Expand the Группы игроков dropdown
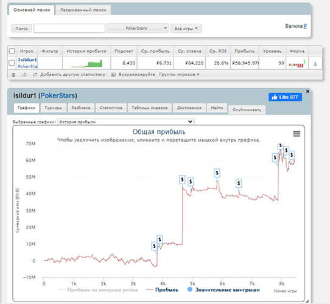Image resolution: width=330 pixels, height=304 pixels. point(179,74)
